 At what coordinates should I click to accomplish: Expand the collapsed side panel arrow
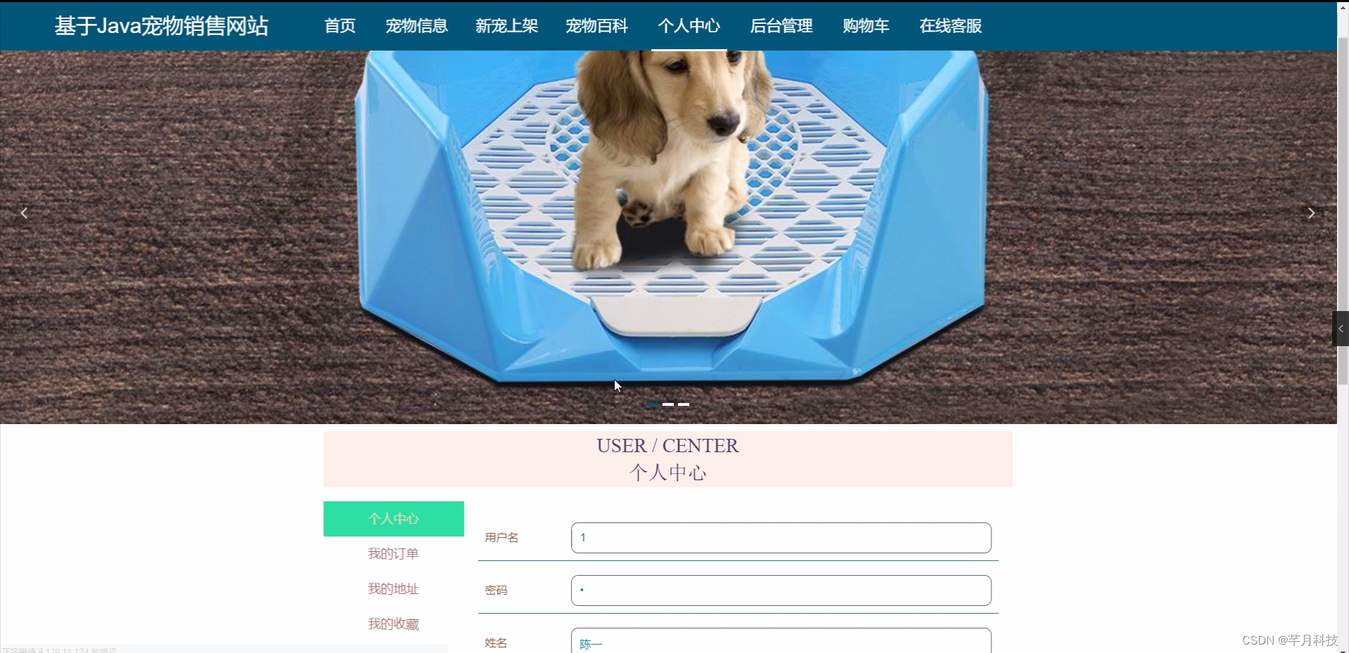[x=1341, y=329]
